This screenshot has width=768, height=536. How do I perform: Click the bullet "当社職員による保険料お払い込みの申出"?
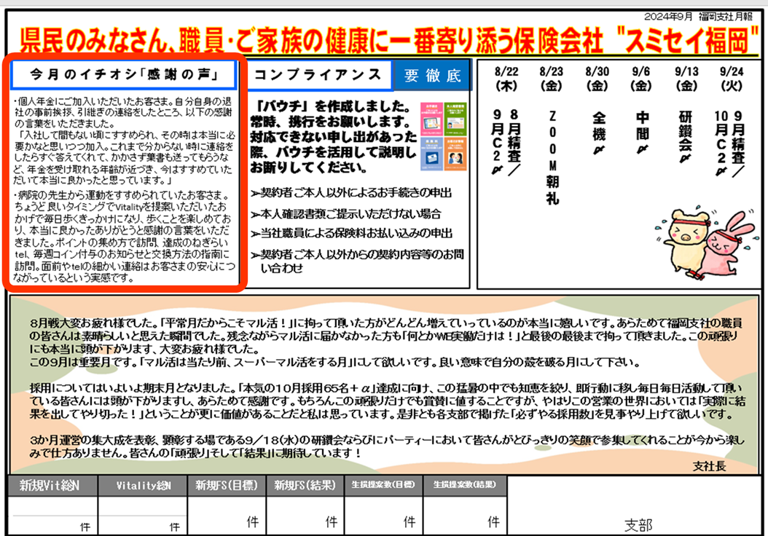pos(352,234)
